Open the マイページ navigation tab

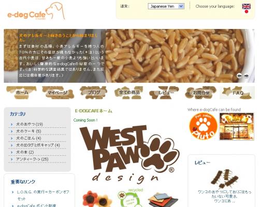coord(57,93)
